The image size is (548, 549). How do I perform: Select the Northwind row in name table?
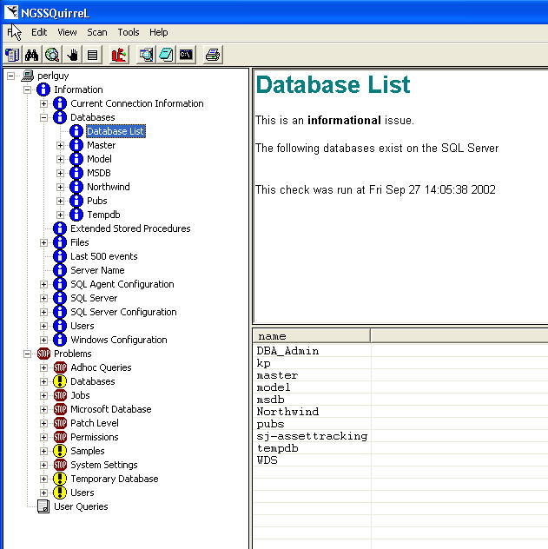287,412
